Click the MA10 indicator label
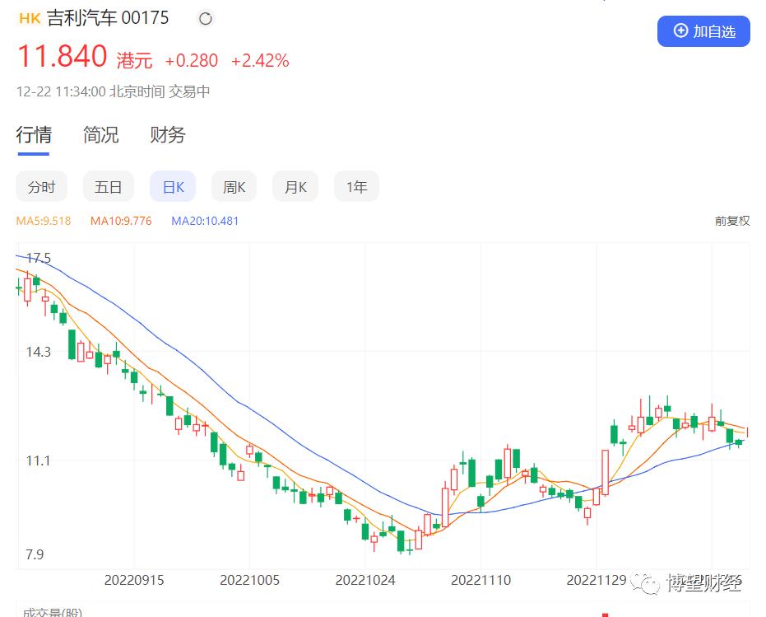The height and width of the screenshot is (617, 766). tap(121, 221)
